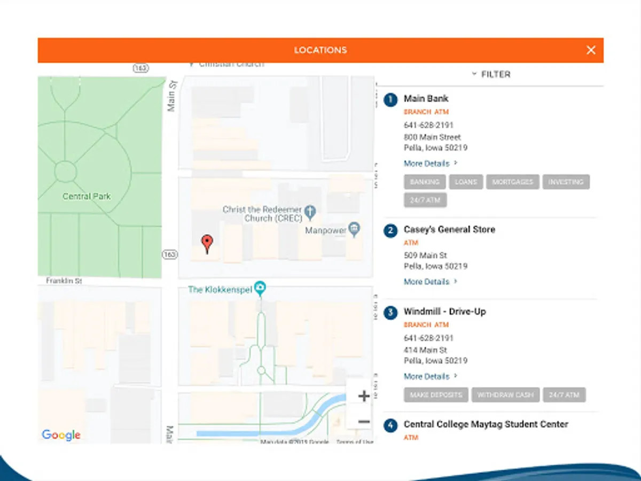Click the Central Park label on map
641x481 pixels.
[x=87, y=196]
